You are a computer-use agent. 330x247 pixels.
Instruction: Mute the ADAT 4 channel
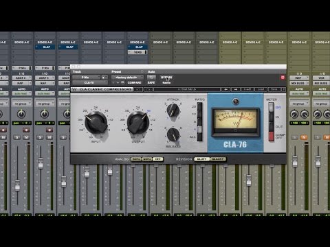[x=26, y=137]
